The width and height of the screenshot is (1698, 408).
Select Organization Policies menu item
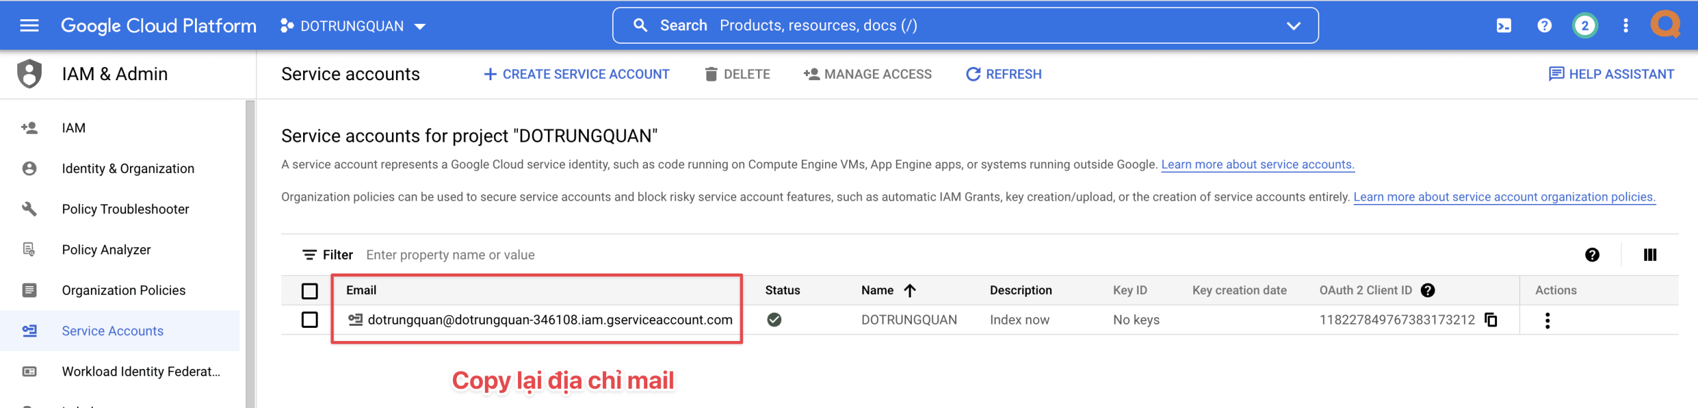[x=123, y=290]
